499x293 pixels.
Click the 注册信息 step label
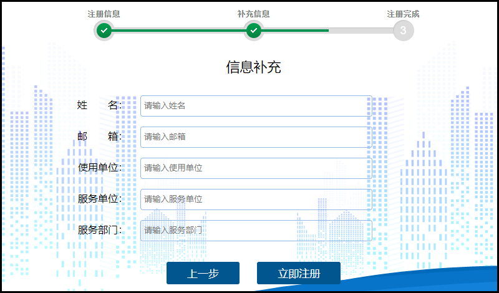tap(104, 14)
